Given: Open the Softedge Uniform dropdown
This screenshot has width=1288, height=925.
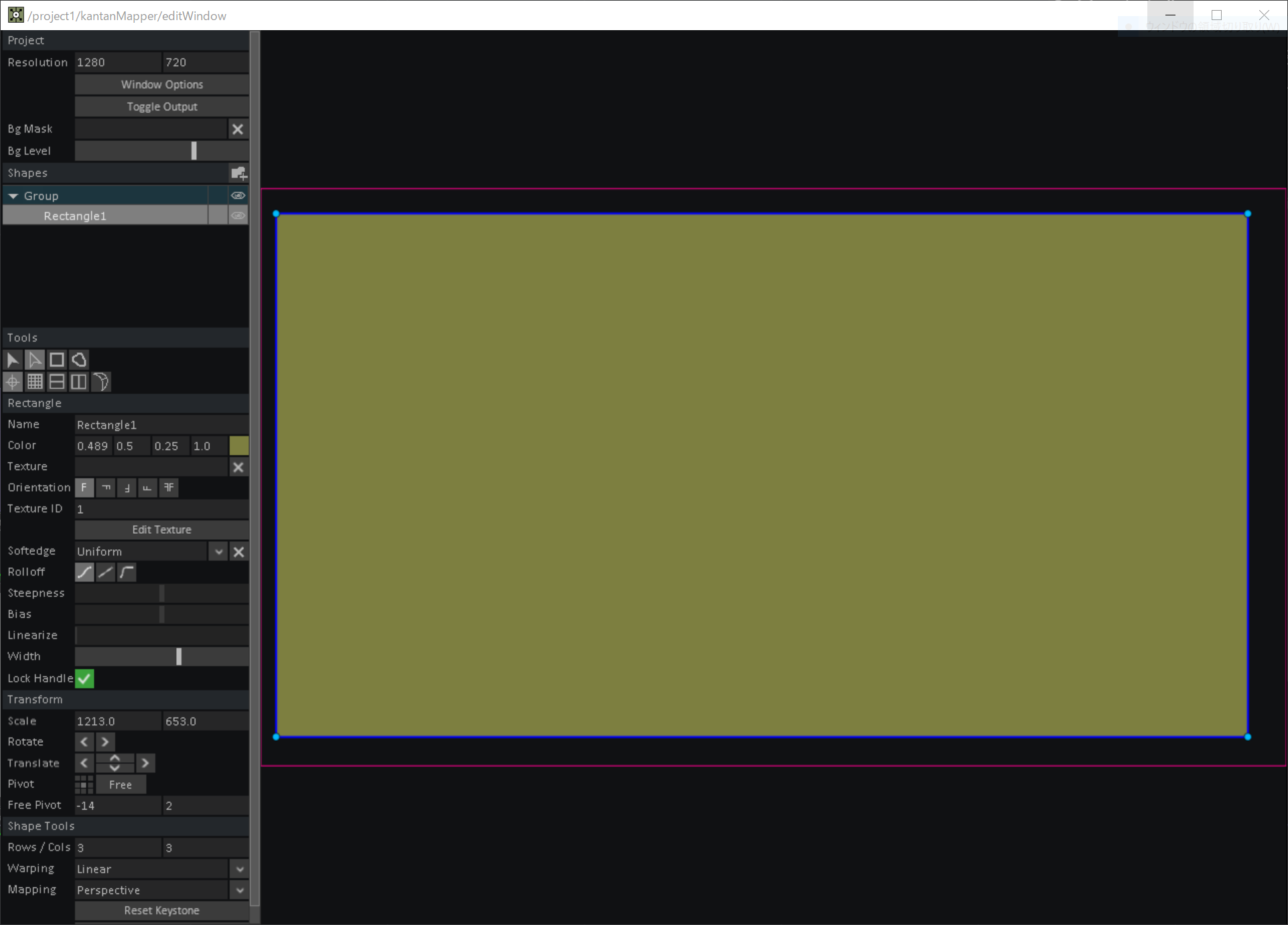Looking at the screenshot, I should tap(218, 551).
